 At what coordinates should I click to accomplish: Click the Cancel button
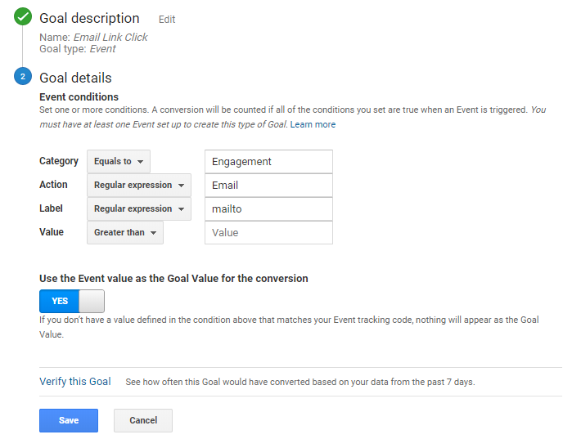[x=143, y=420]
